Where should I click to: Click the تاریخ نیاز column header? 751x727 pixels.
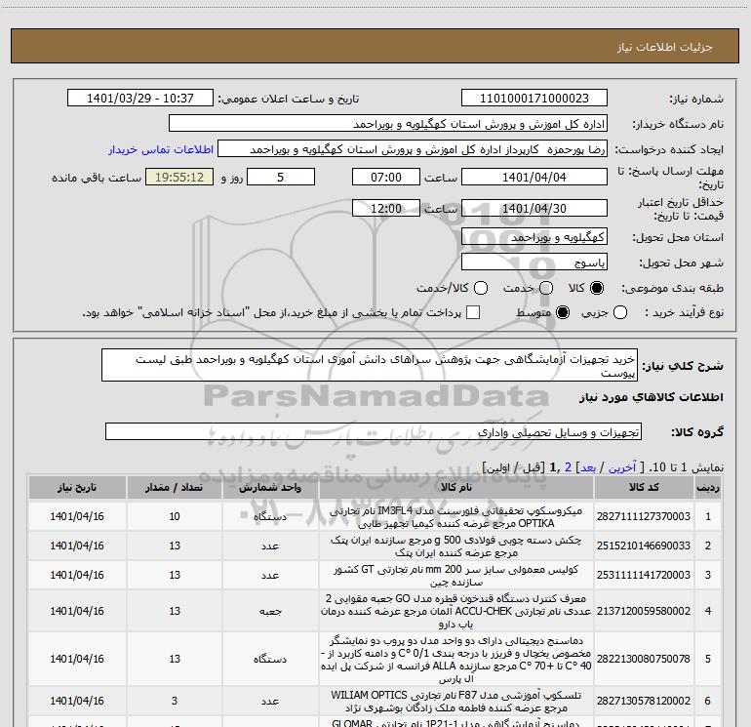coord(77,487)
